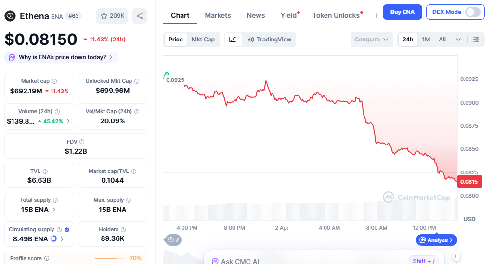494x264 pixels.
Task: Select the 1M time range
Action: [x=426, y=40]
